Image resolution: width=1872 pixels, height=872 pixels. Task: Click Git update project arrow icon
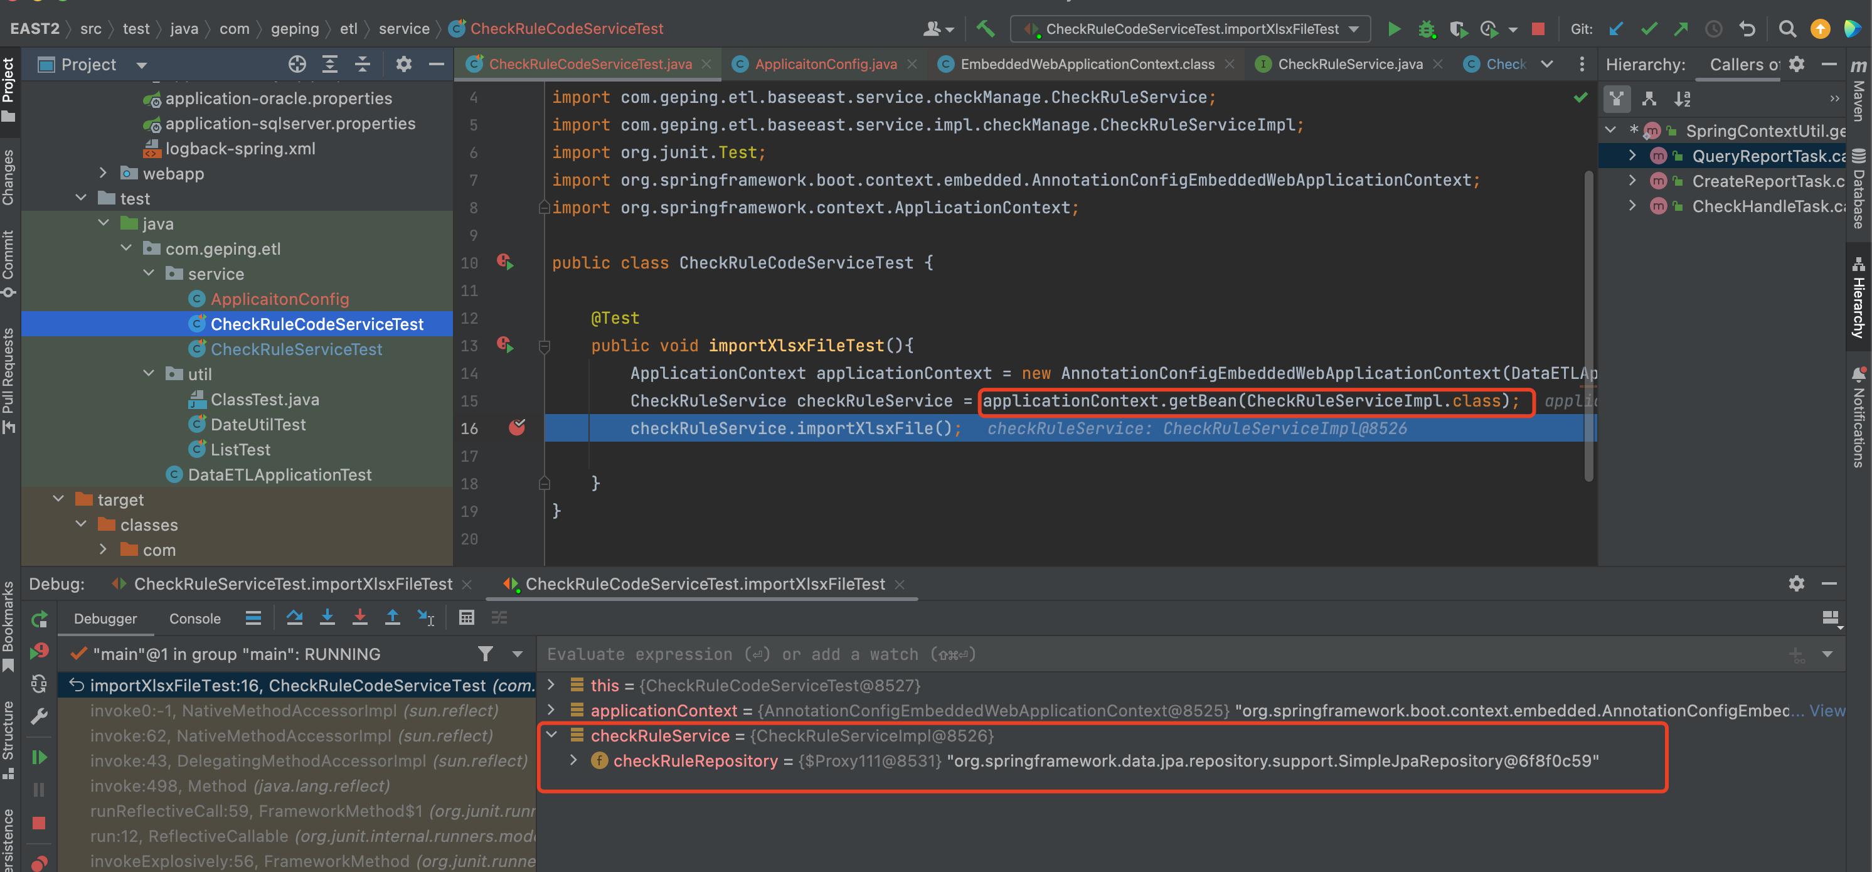[1615, 29]
